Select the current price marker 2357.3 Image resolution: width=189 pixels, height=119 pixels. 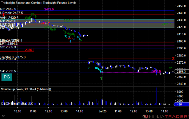click(181, 72)
